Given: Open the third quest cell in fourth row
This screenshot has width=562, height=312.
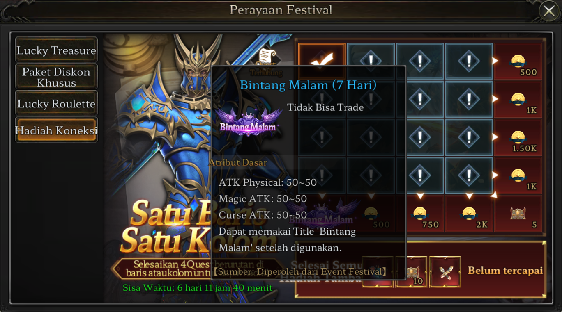Looking at the screenshot, I should click(420, 175).
